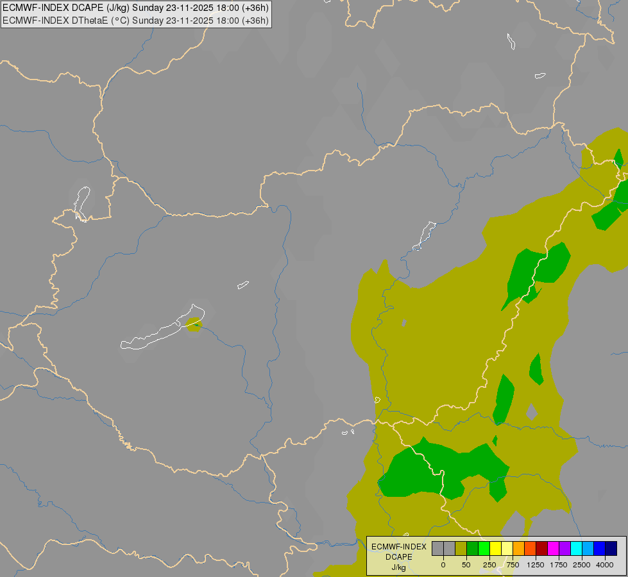
Task: Click the J/kg unit label in legend
Action: pos(399,567)
